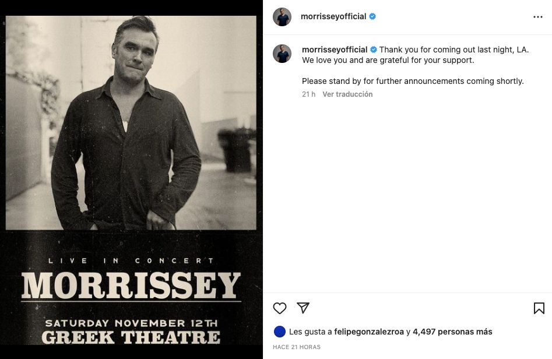Click the verified badge next to morrisseyofficial
This screenshot has height=359, width=552.
(373, 16)
